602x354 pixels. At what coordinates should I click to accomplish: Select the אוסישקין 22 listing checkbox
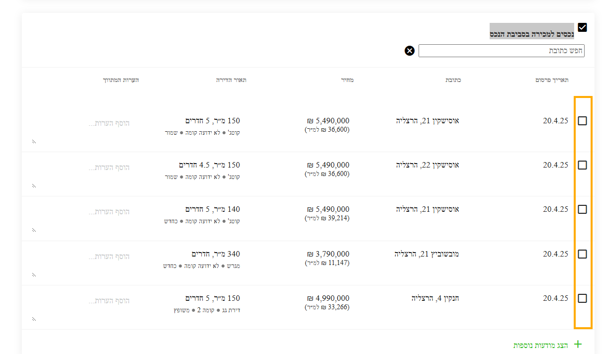(x=582, y=165)
